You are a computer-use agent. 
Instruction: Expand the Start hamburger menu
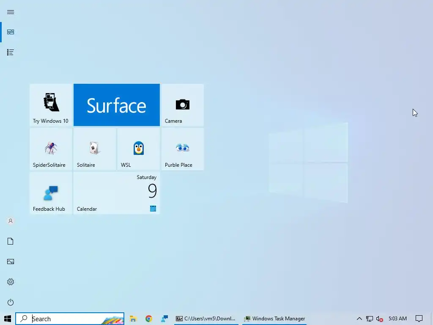pyautogui.click(x=11, y=12)
